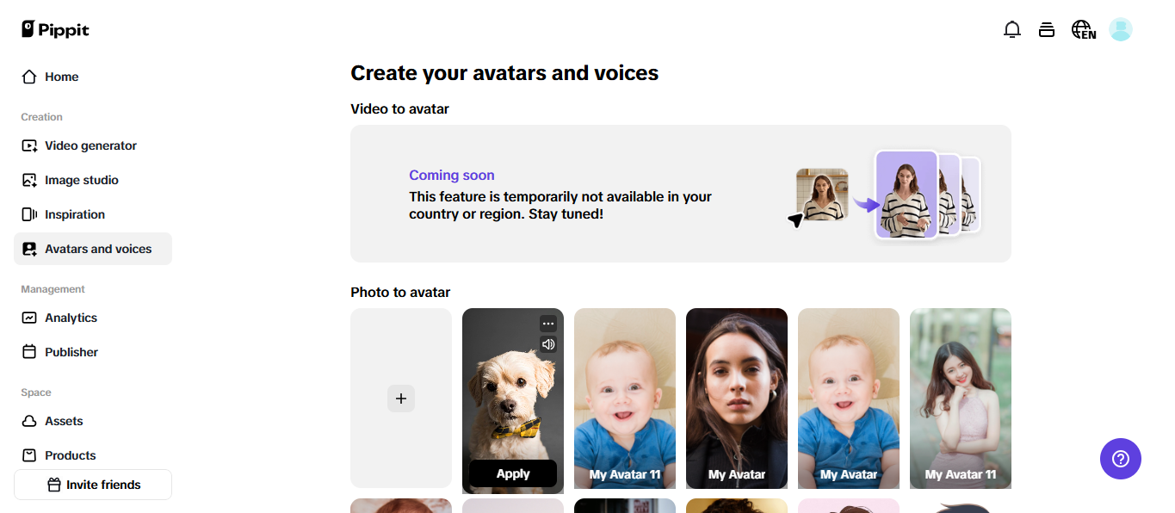Go to Home in sidebar

tap(61, 77)
